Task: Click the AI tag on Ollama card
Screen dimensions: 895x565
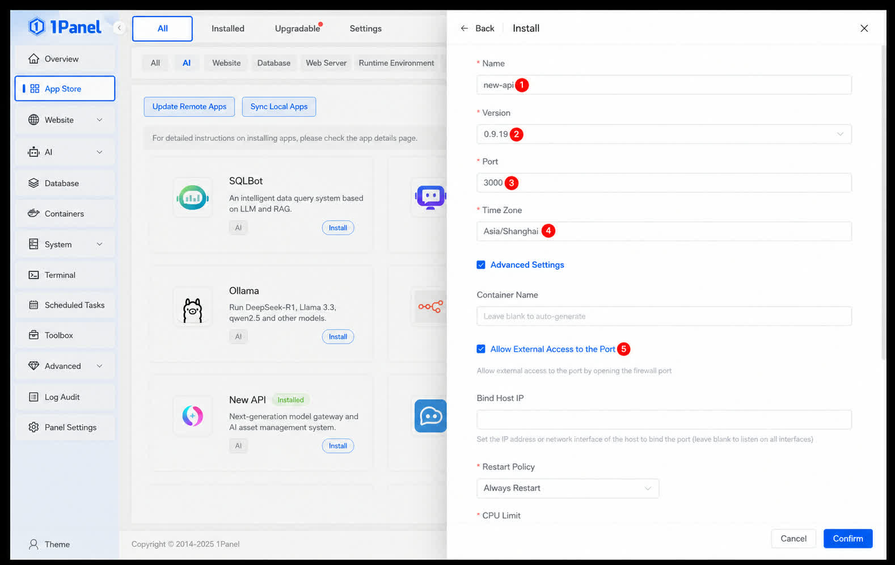Action: pos(238,336)
